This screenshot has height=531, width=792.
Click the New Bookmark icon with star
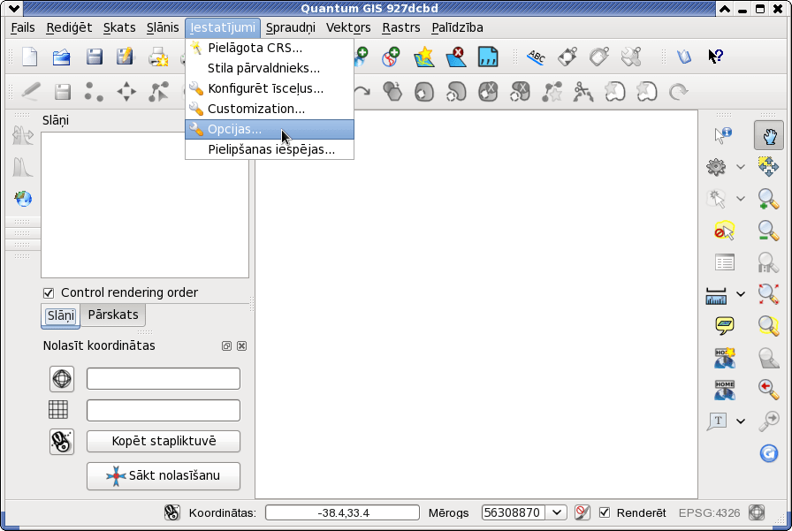pos(724,357)
